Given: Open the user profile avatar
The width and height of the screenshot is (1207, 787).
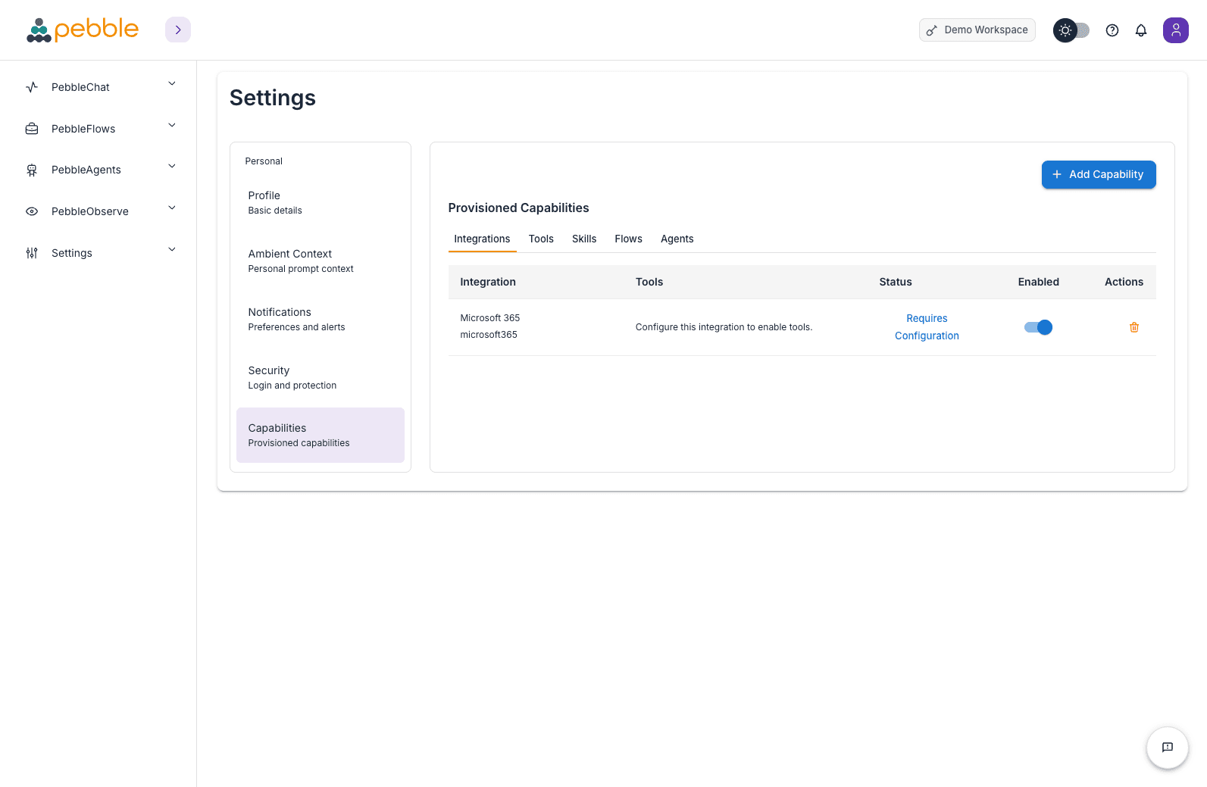Looking at the screenshot, I should pyautogui.click(x=1175, y=30).
